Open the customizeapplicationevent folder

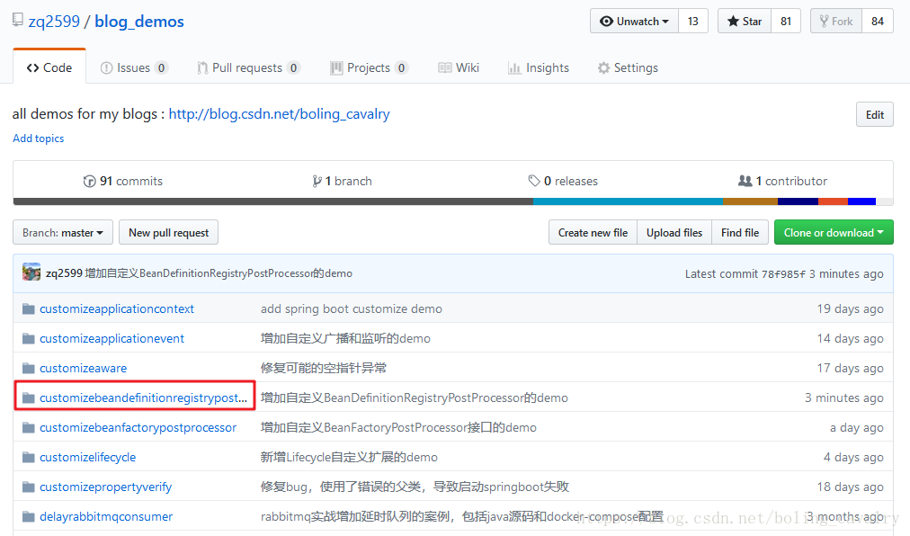pos(112,338)
